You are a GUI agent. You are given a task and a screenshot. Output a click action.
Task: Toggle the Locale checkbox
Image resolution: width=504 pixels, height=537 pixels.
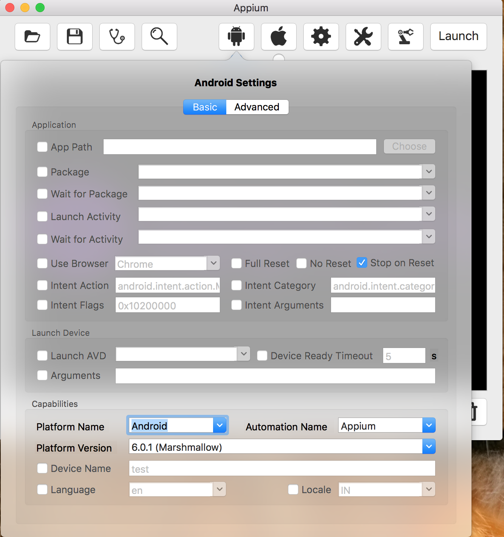pos(293,490)
